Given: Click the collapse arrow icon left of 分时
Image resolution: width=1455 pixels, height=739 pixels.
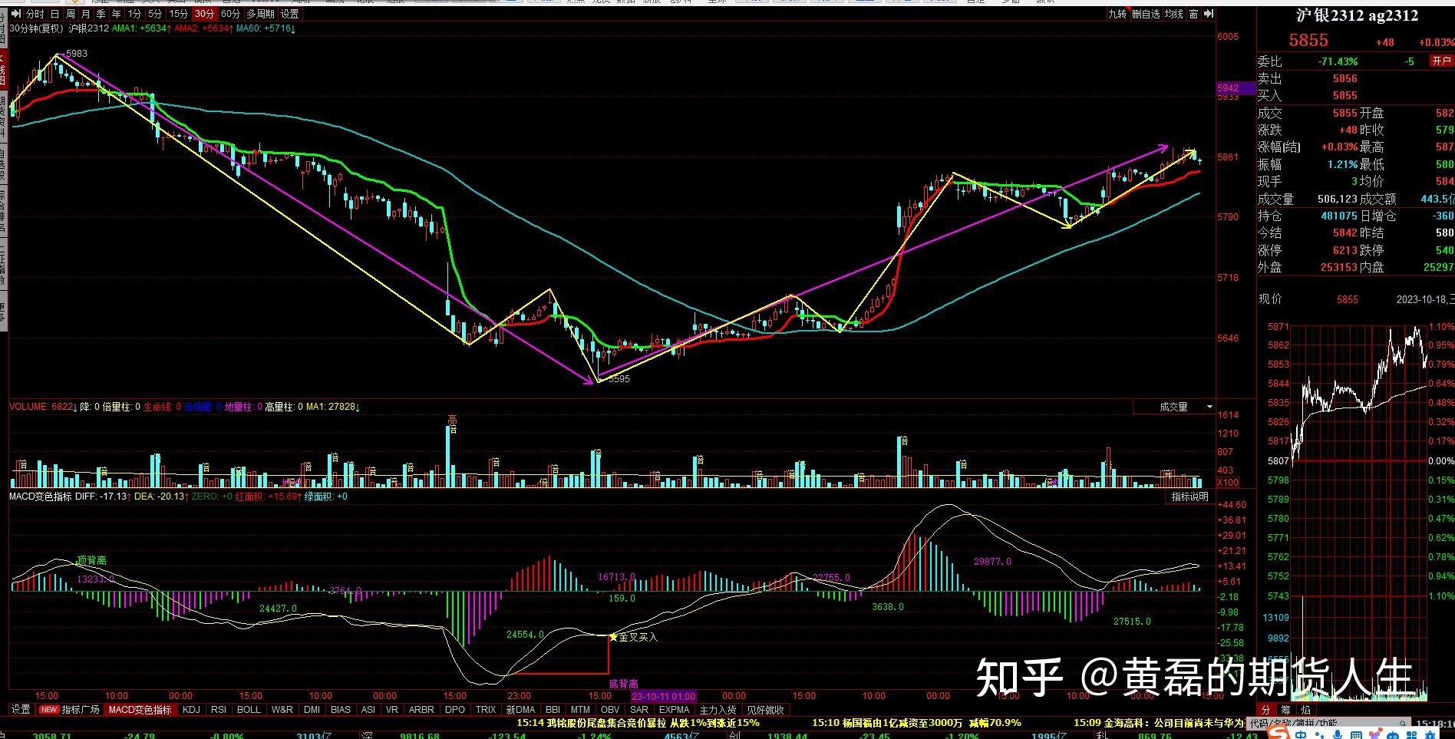Looking at the screenshot, I should 17,14.
